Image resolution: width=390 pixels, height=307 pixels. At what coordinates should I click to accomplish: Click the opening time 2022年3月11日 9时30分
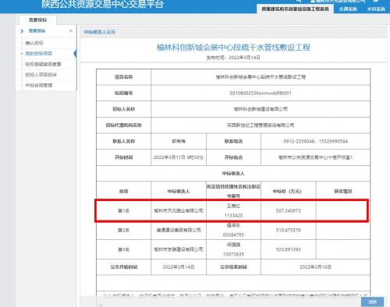179,157
